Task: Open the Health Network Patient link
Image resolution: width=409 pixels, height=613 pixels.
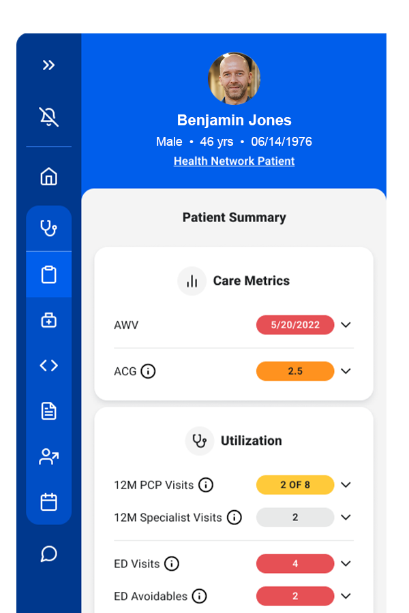Action: [x=234, y=161]
